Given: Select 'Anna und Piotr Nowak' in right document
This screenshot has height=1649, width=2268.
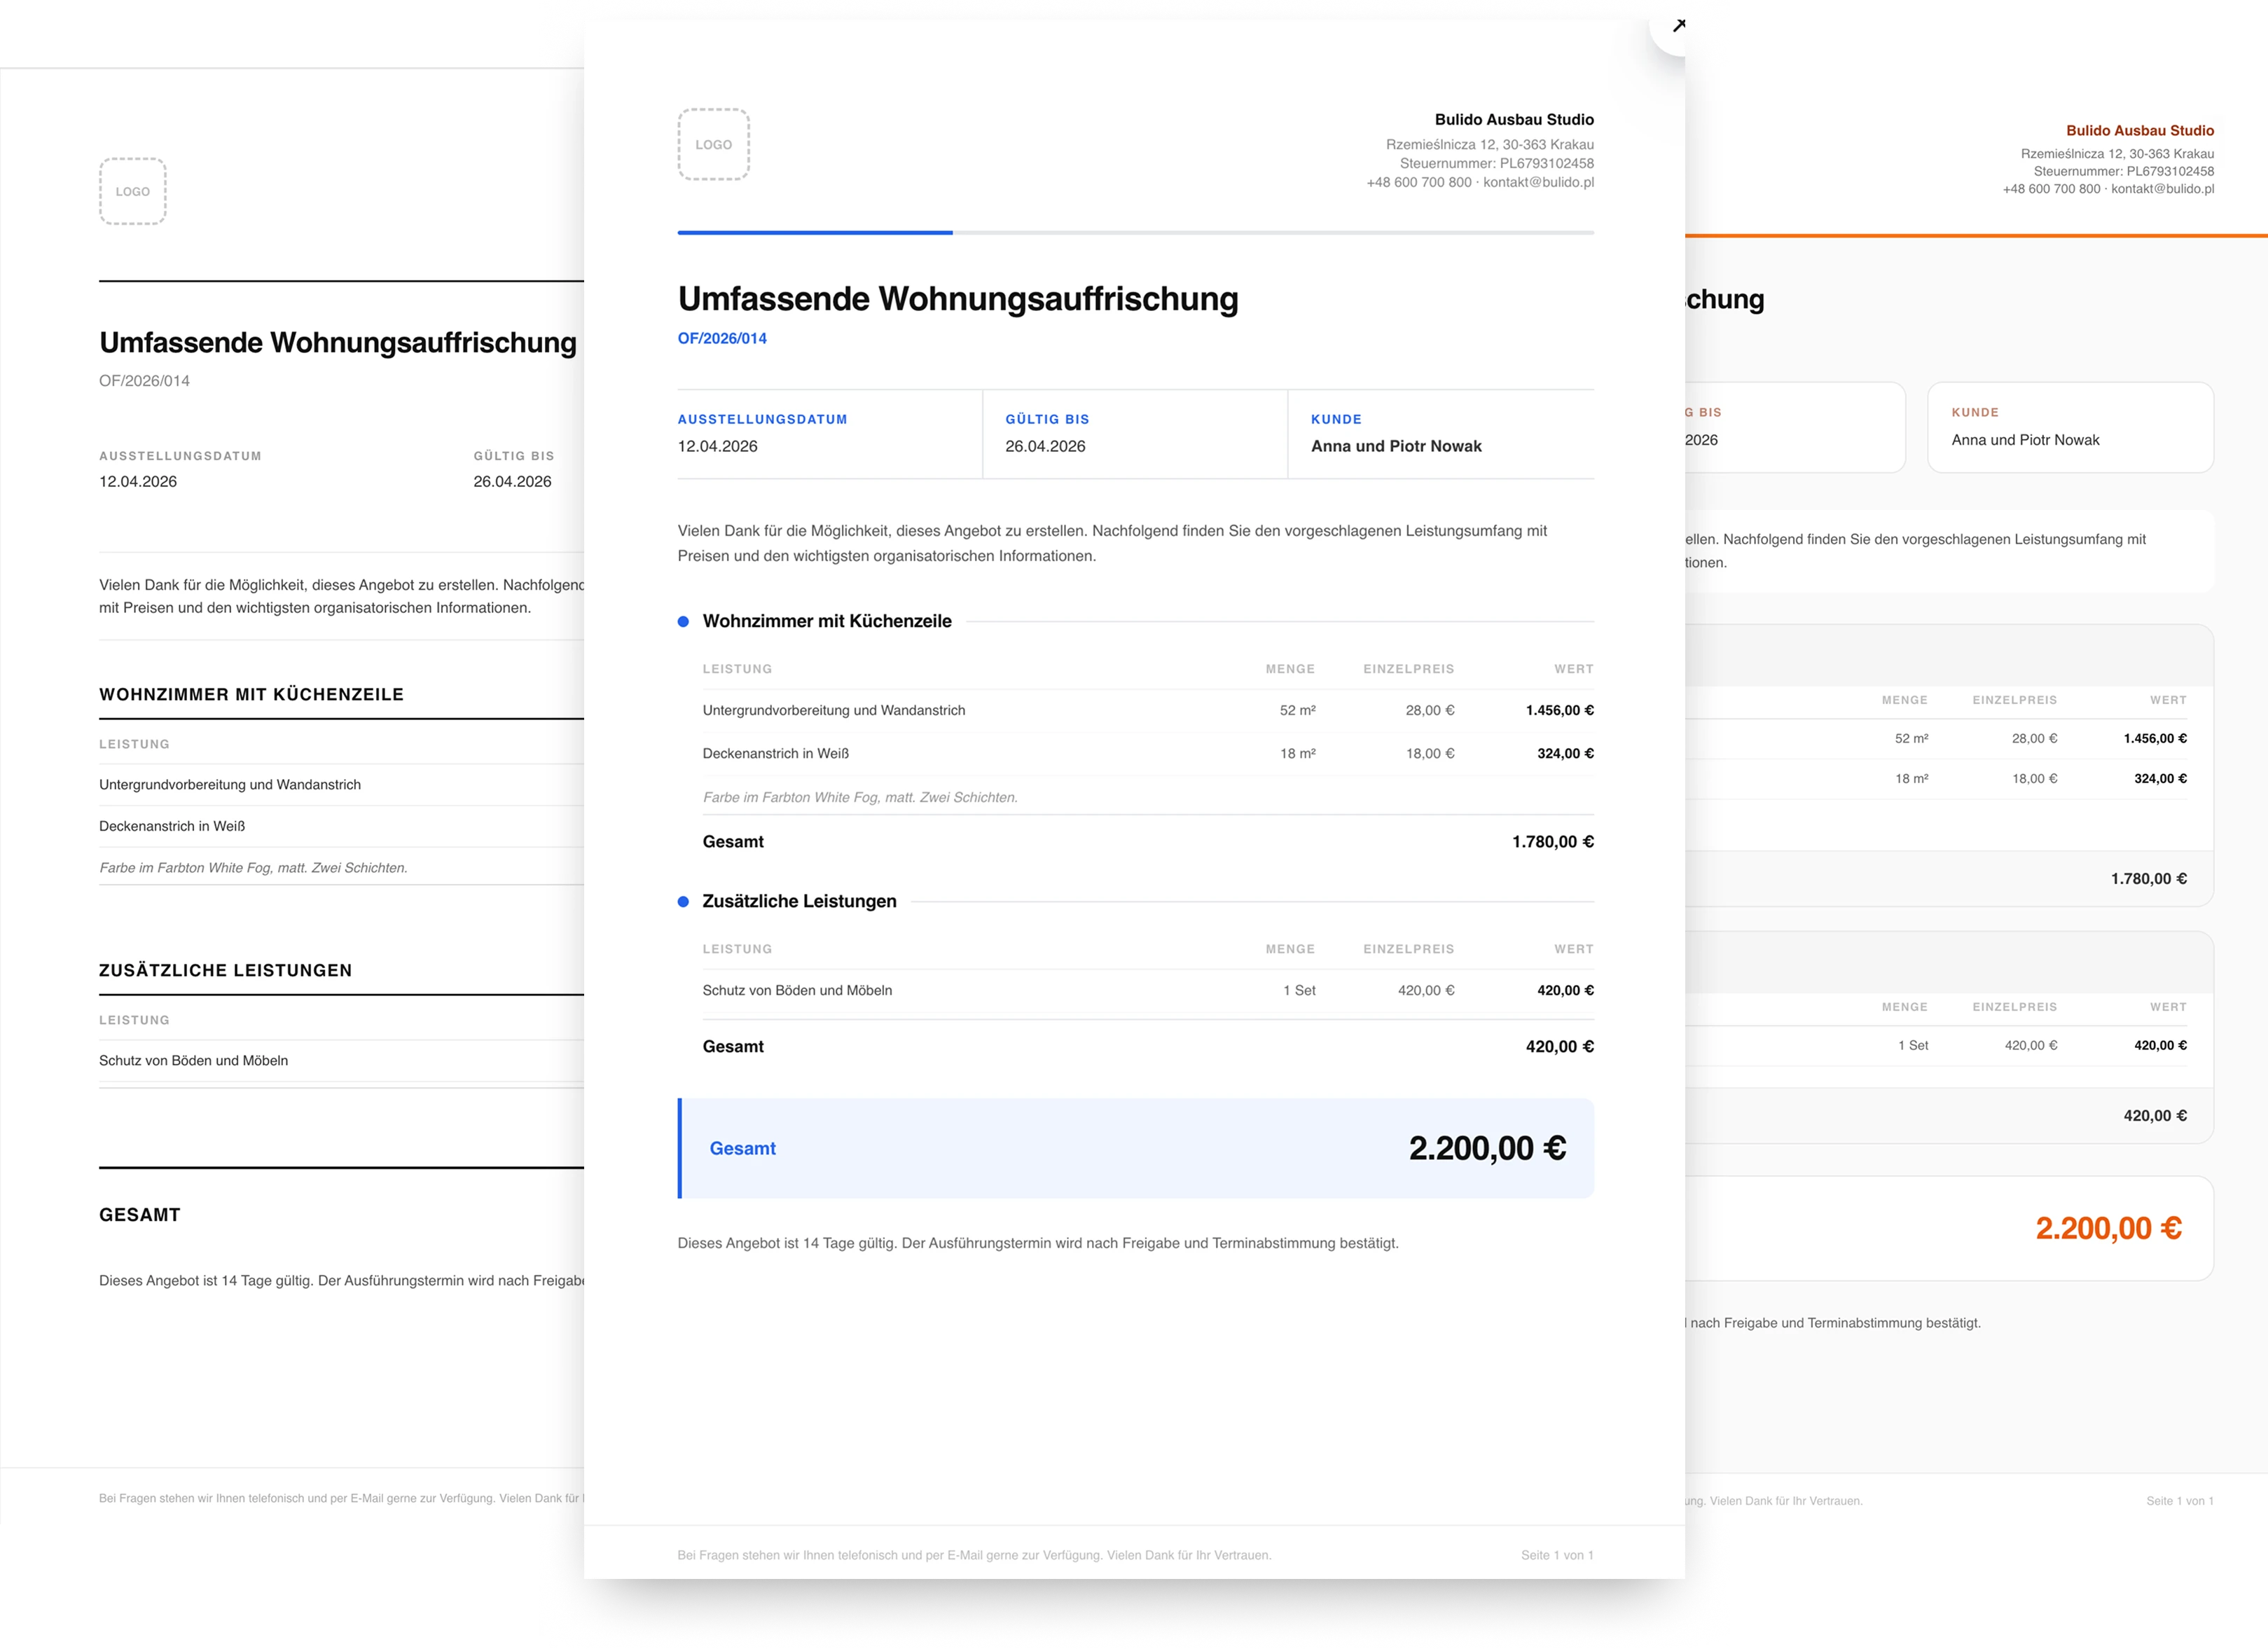Looking at the screenshot, I should 2025,440.
